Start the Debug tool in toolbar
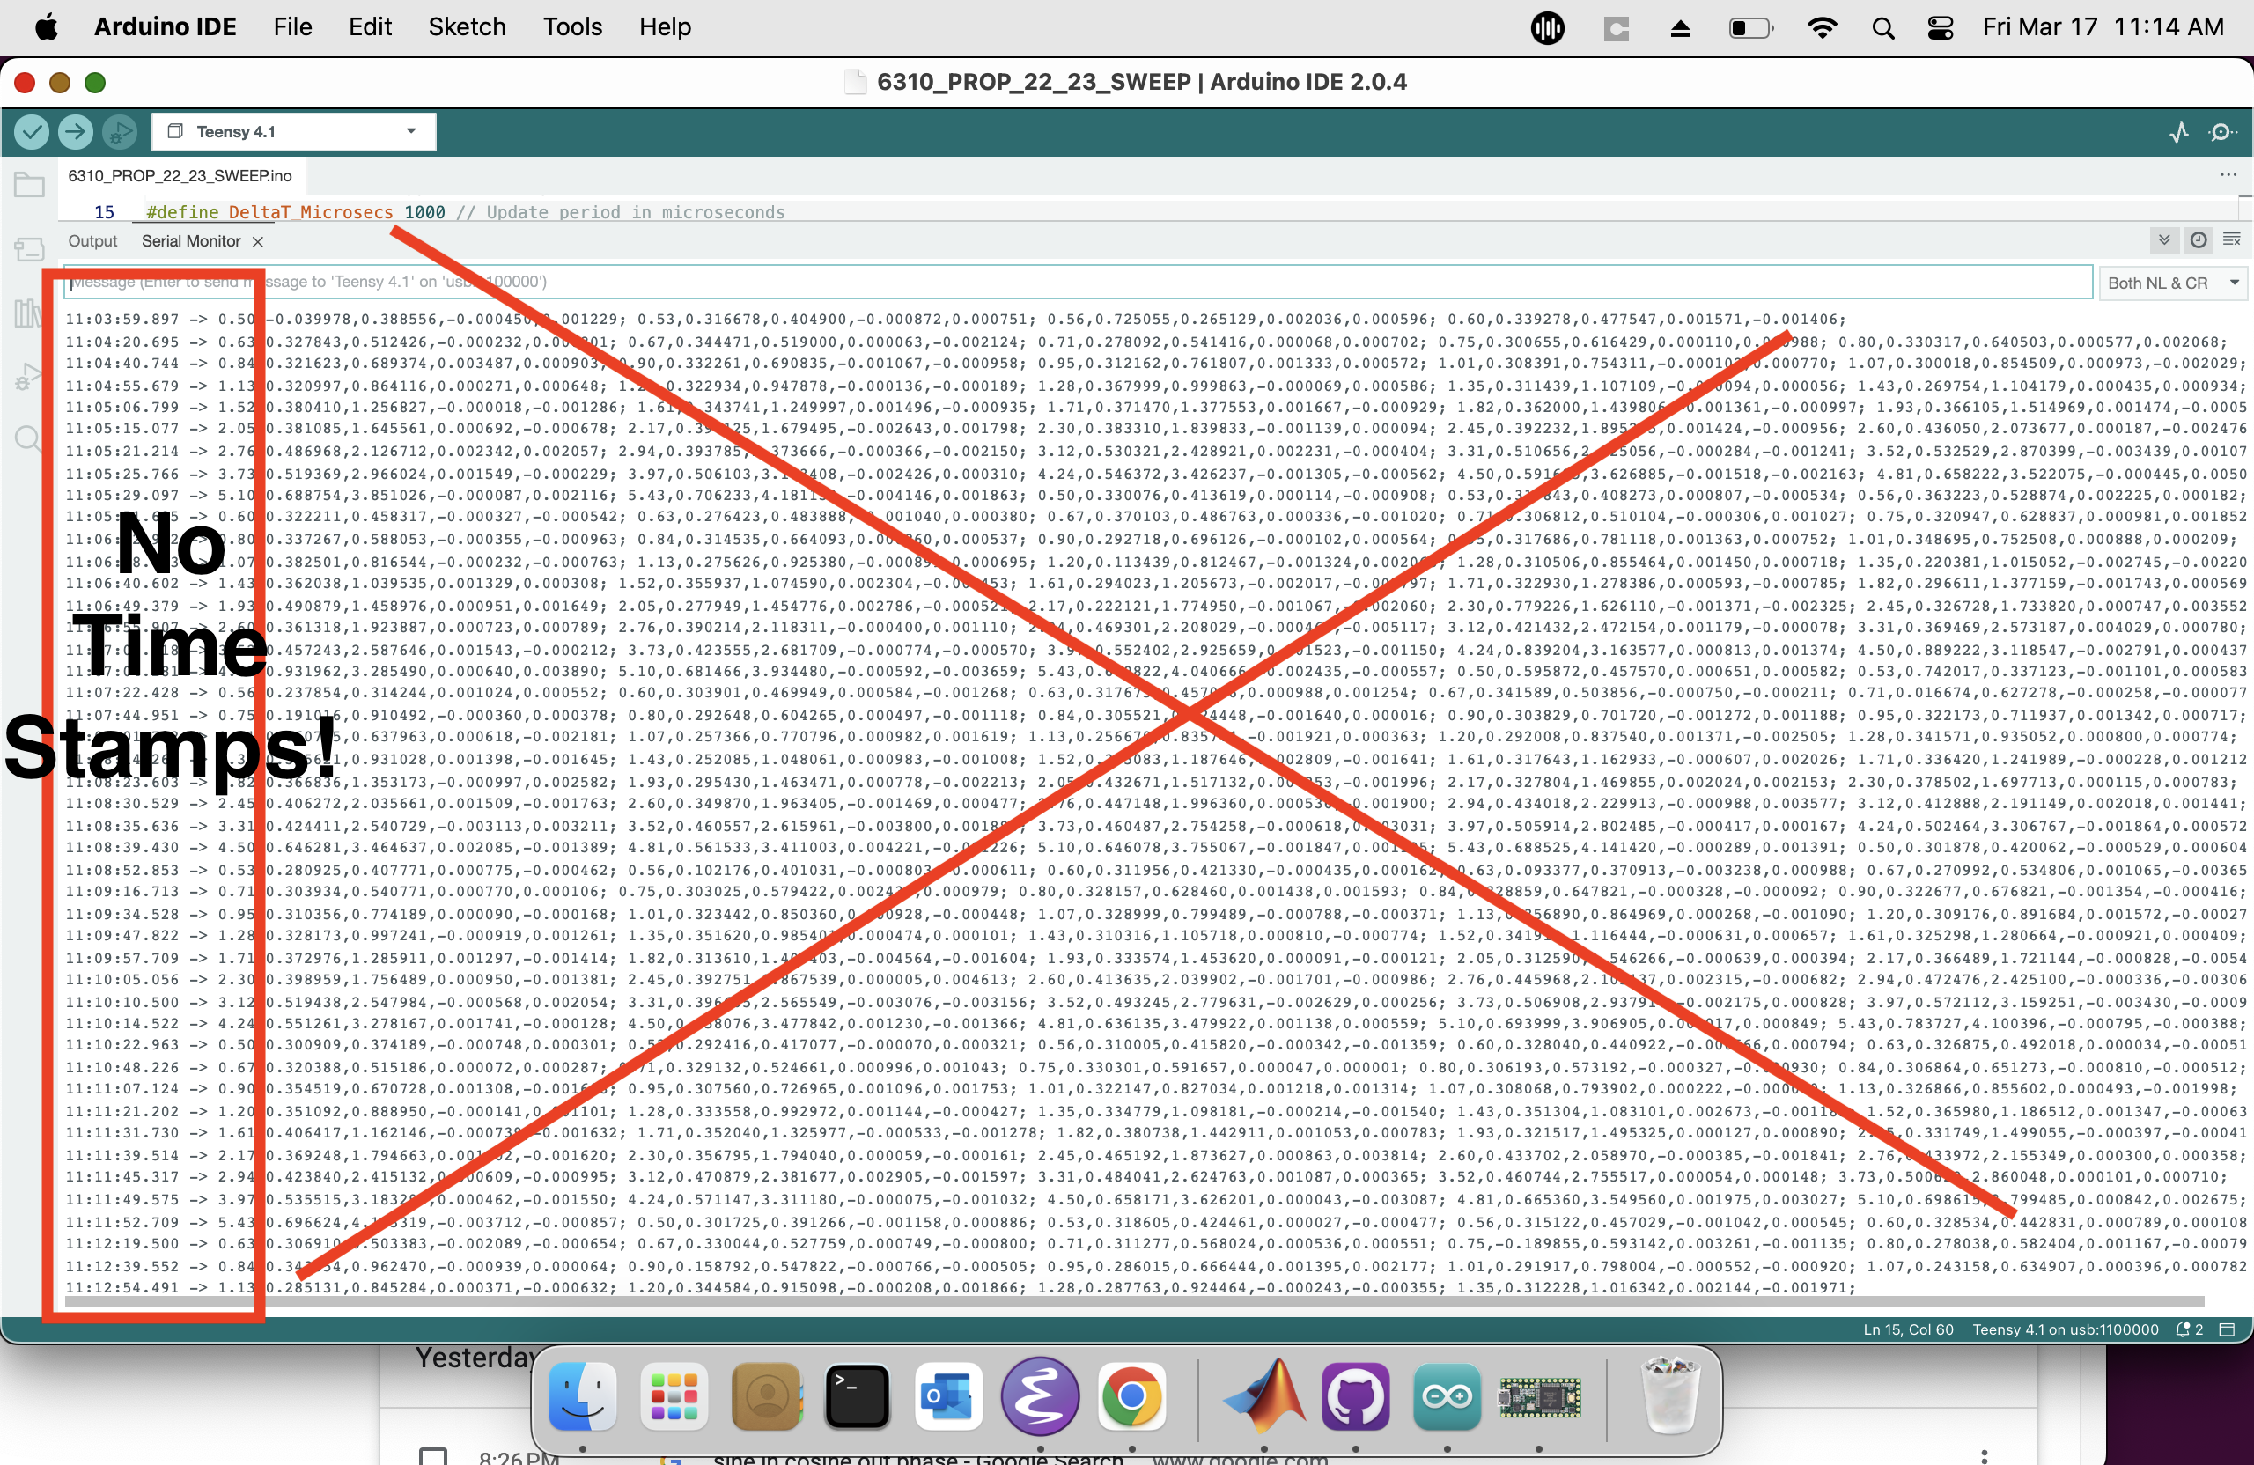2254x1465 pixels. click(x=120, y=132)
